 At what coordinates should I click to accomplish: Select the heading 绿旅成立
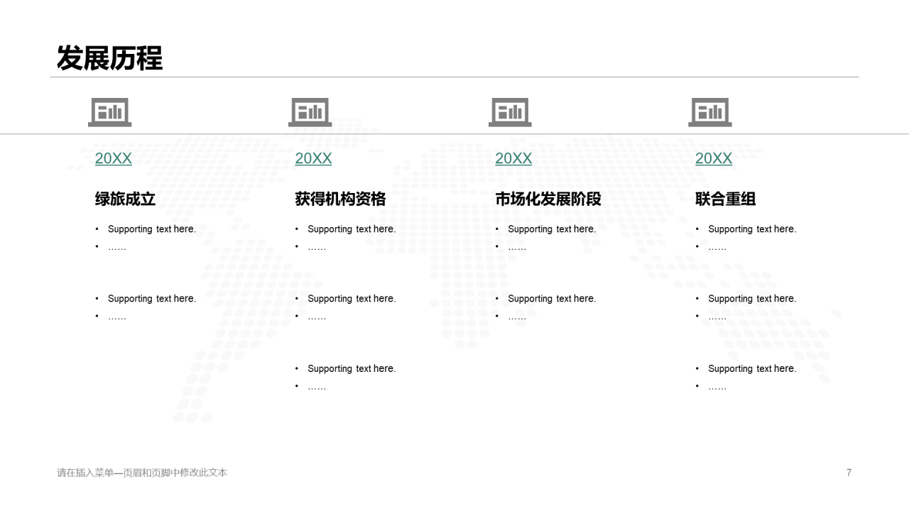click(x=125, y=199)
